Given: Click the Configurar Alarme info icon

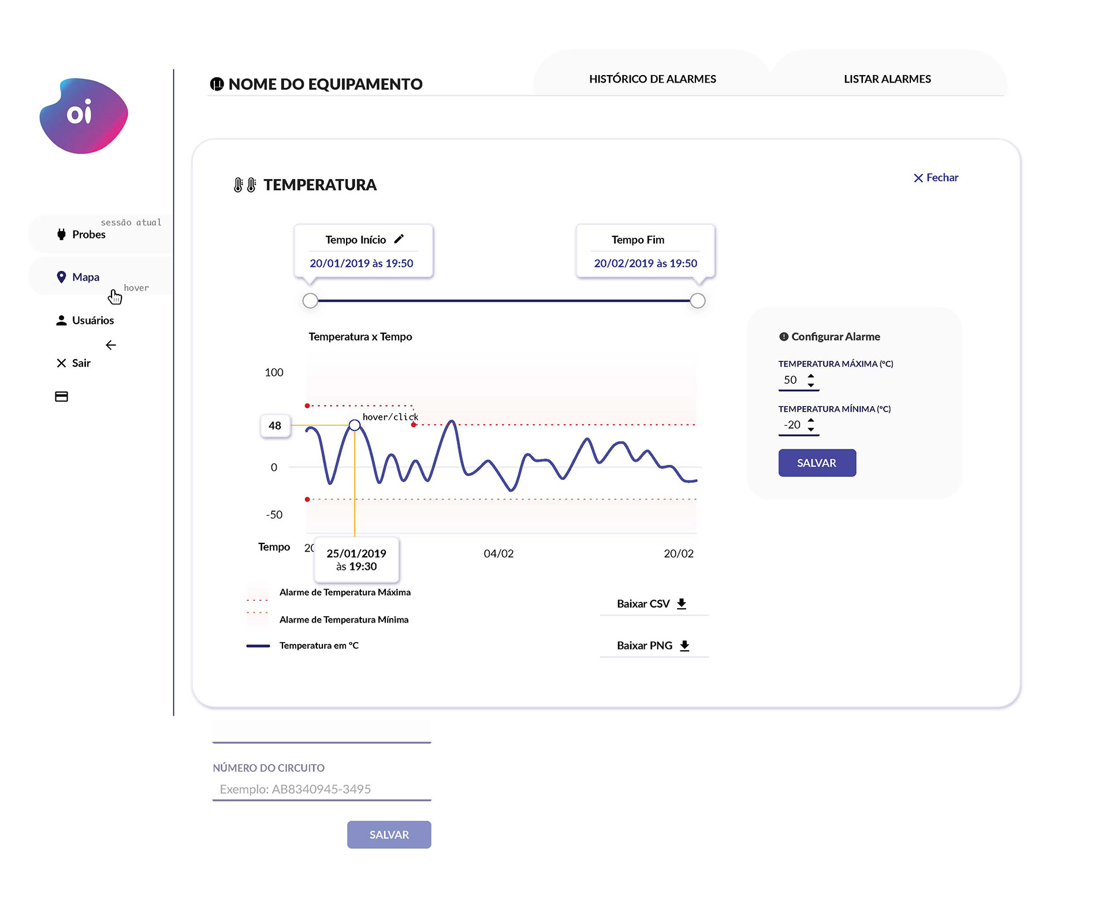Looking at the screenshot, I should tap(784, 337).
